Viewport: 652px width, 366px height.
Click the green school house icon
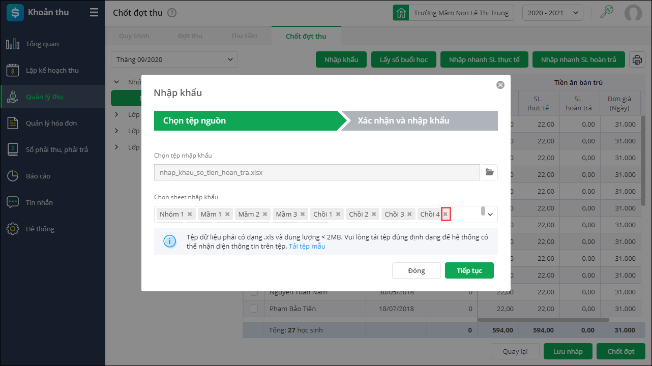click(401, 13)
